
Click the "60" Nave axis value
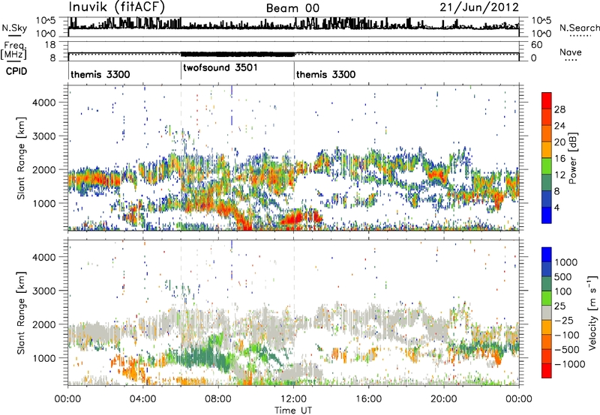coord(537,45)
